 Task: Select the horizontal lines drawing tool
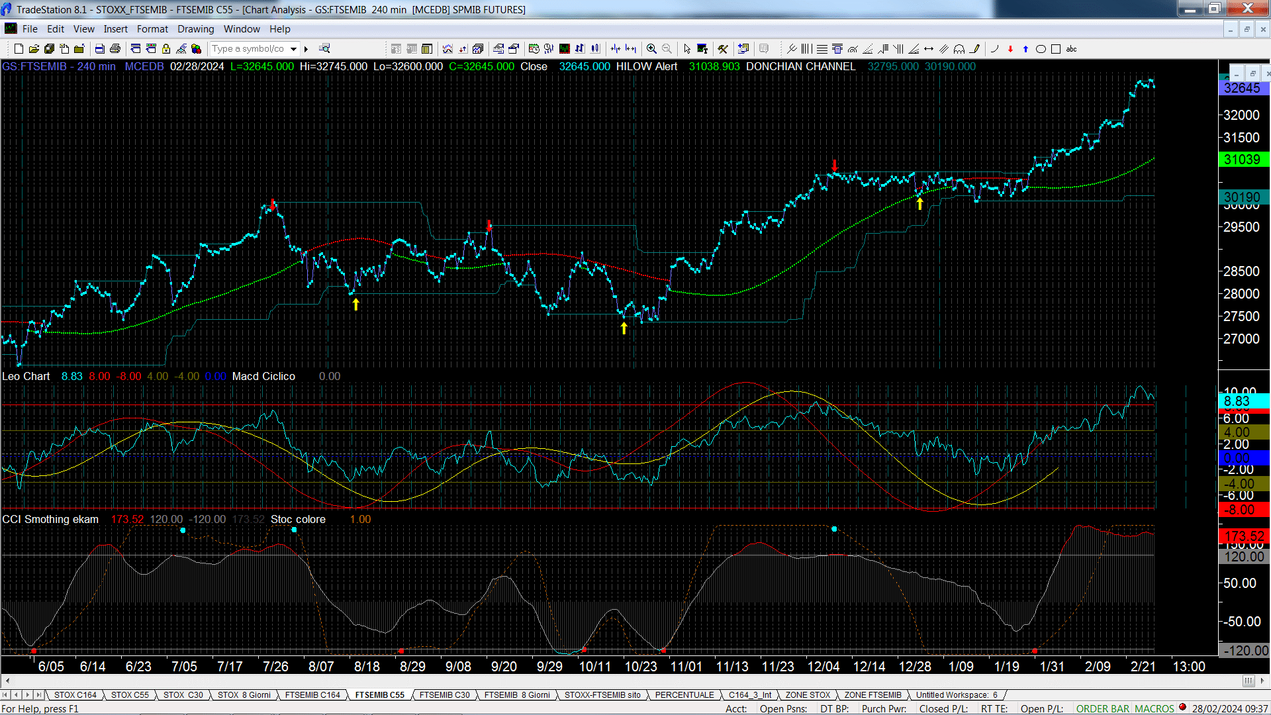tap(822, 49)
